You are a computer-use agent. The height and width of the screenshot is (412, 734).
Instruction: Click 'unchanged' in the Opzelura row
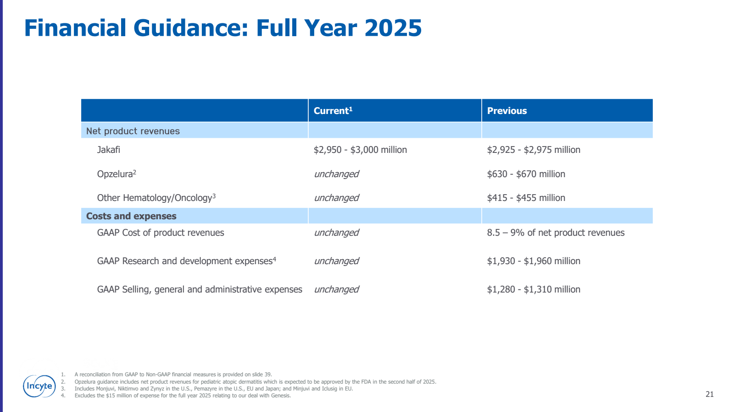[336, 174]
